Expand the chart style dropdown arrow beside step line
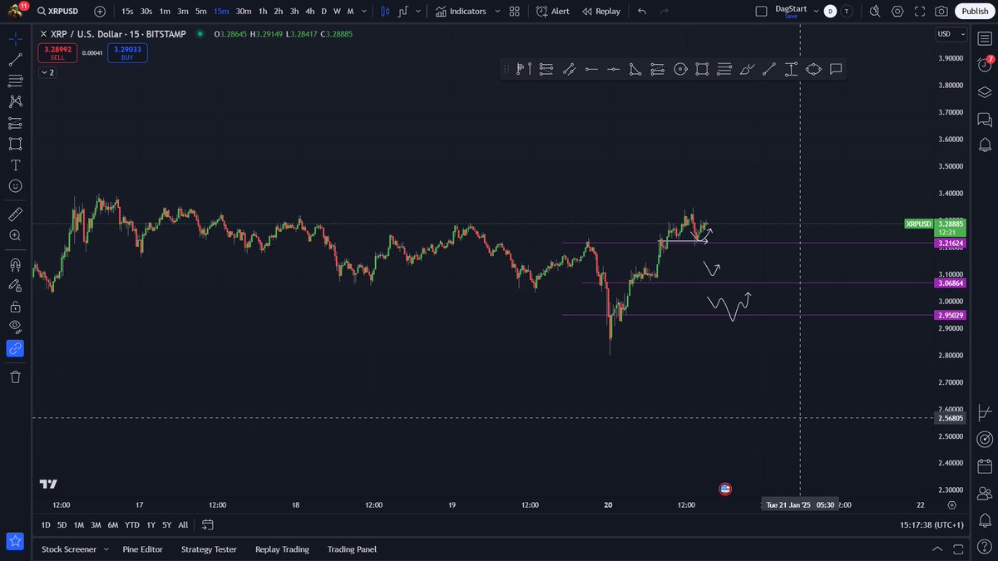 tap(417, 12)
